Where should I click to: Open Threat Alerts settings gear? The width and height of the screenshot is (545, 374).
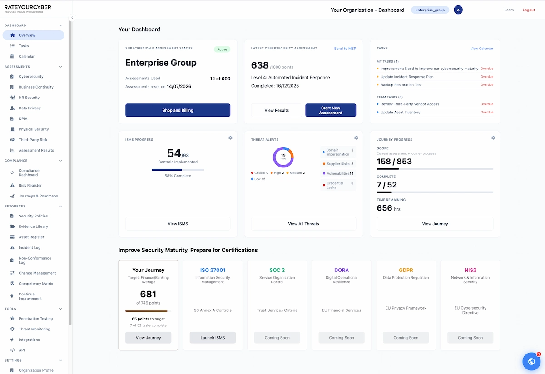[356, 138]
